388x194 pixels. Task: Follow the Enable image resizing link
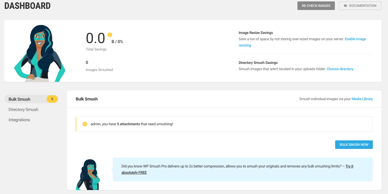355,39
